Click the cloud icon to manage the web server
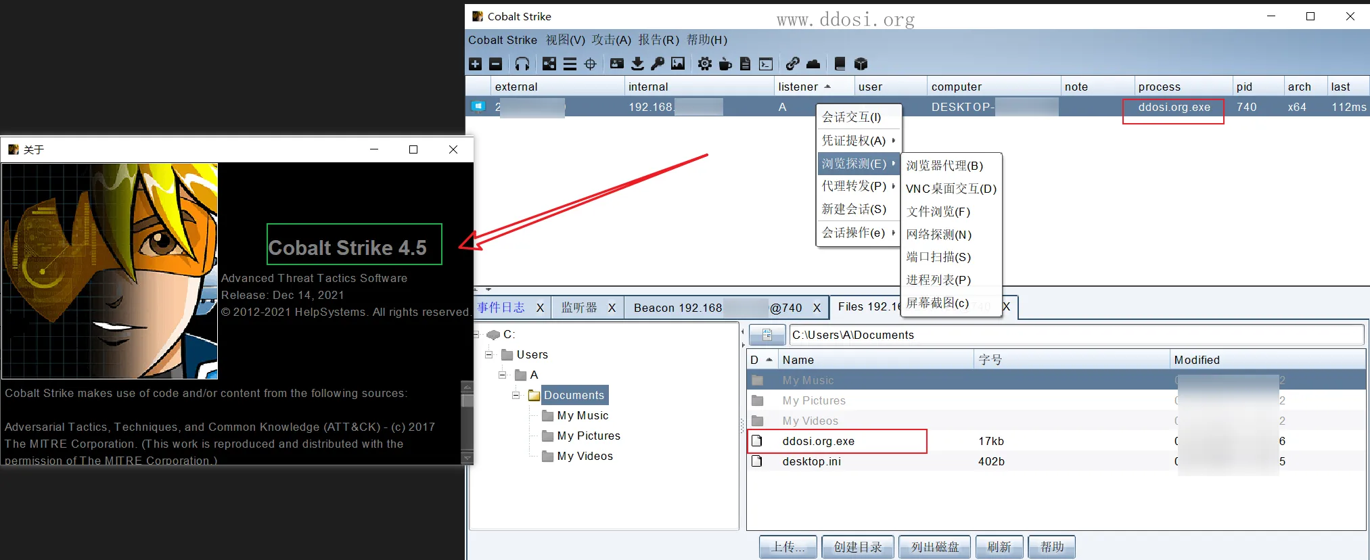 pos(813,64)
